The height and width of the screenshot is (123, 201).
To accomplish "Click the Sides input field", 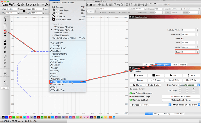I will tap(189, 52).
